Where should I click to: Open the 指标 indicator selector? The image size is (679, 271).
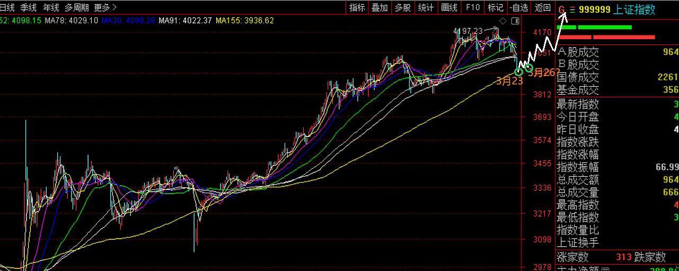pyautogui.click(x=357, y=7)
